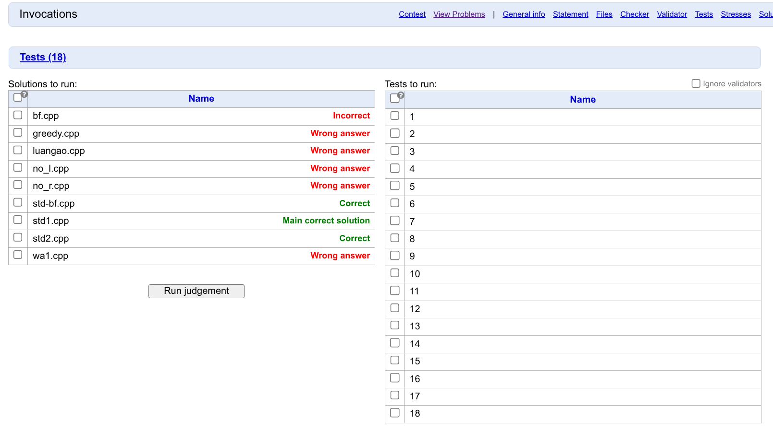Click the help icon beside solutions select-all
The image size is (773, 431).
(25, 94)
